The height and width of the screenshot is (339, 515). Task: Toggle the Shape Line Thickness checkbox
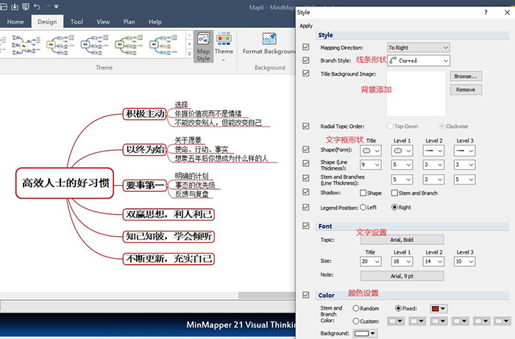coord(306,163)
